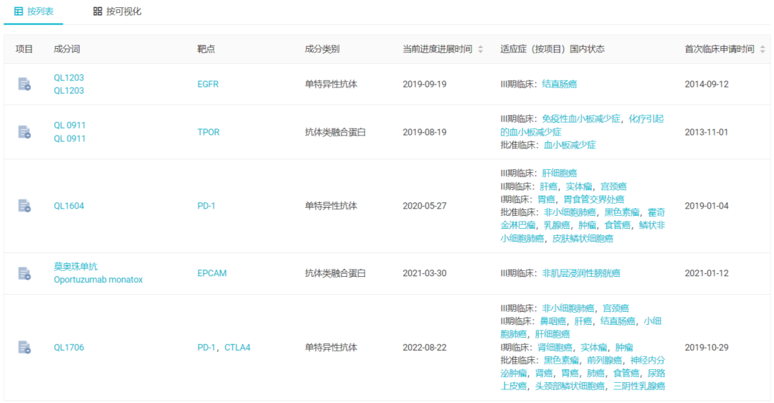Switch to 按列表 list view tab

pyautogui.click(x=34, y=11)
